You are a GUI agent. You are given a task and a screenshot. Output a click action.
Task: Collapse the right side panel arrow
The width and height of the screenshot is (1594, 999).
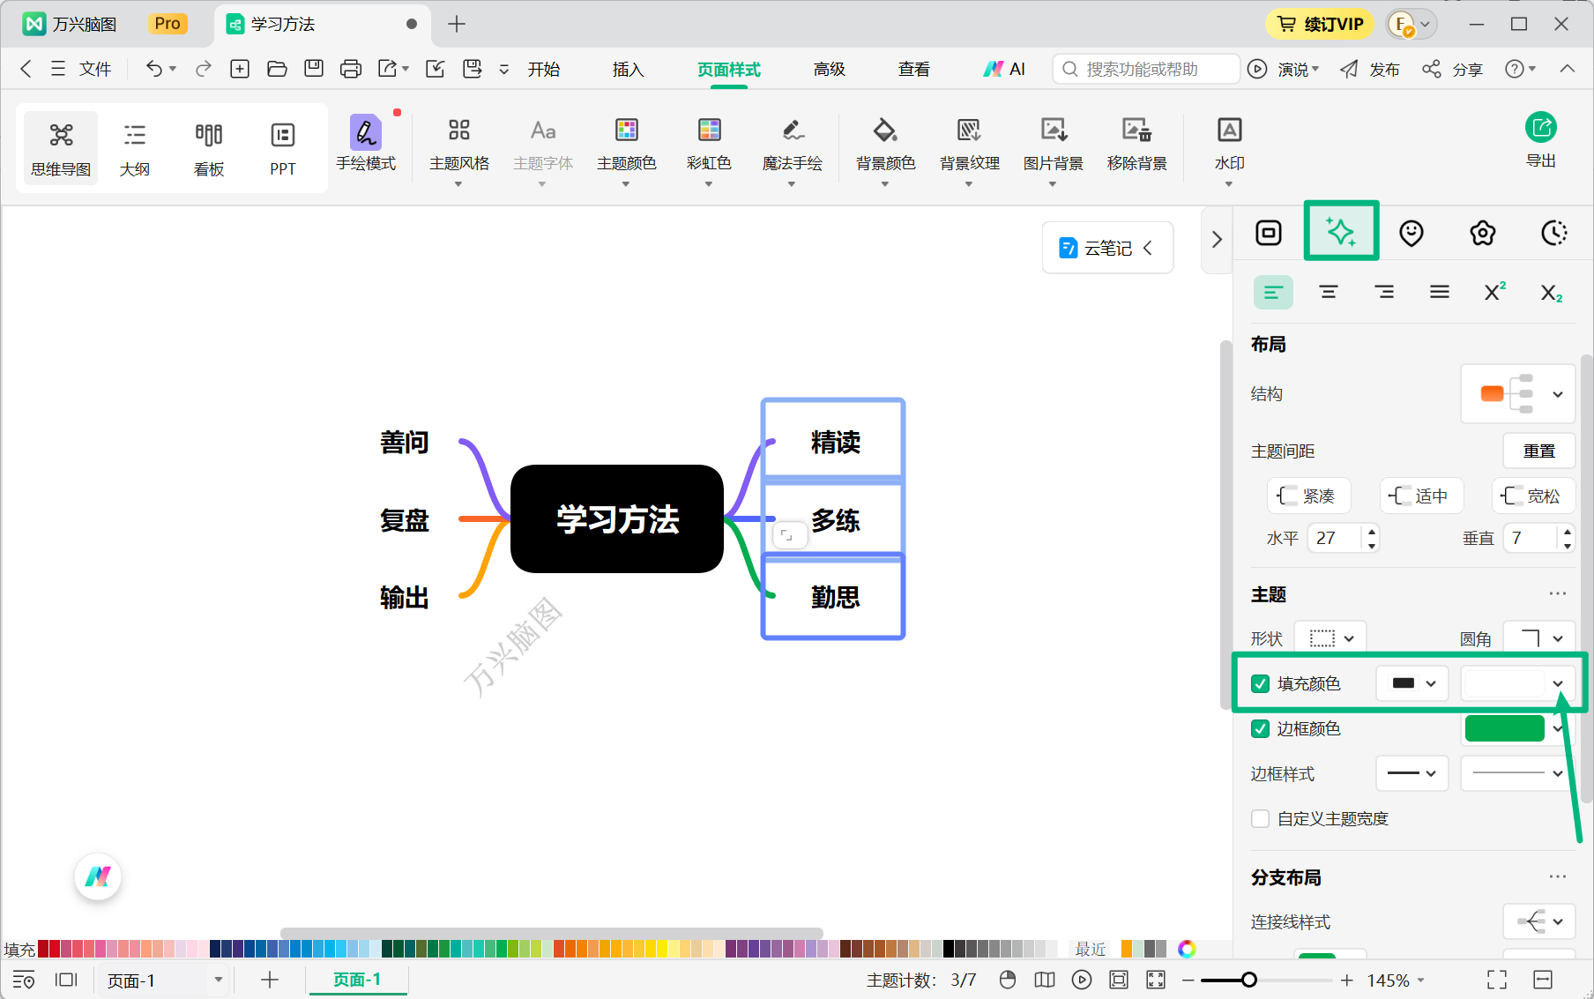click(x=1217, y=239)
